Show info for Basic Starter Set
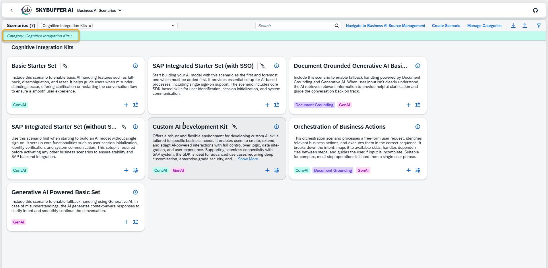This screenshot has width=548, height=268. 135,66
